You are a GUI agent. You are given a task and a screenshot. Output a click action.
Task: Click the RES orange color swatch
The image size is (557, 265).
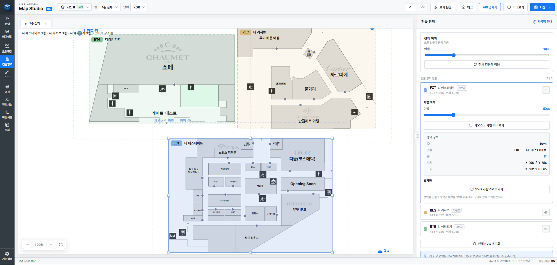[425, 212]
